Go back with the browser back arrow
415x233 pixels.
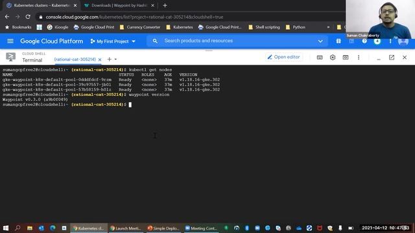pos(7,17)
